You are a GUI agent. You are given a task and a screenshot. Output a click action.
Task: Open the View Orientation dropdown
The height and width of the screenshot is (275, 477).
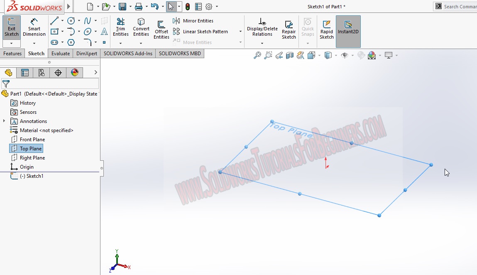tap(319, 55)
